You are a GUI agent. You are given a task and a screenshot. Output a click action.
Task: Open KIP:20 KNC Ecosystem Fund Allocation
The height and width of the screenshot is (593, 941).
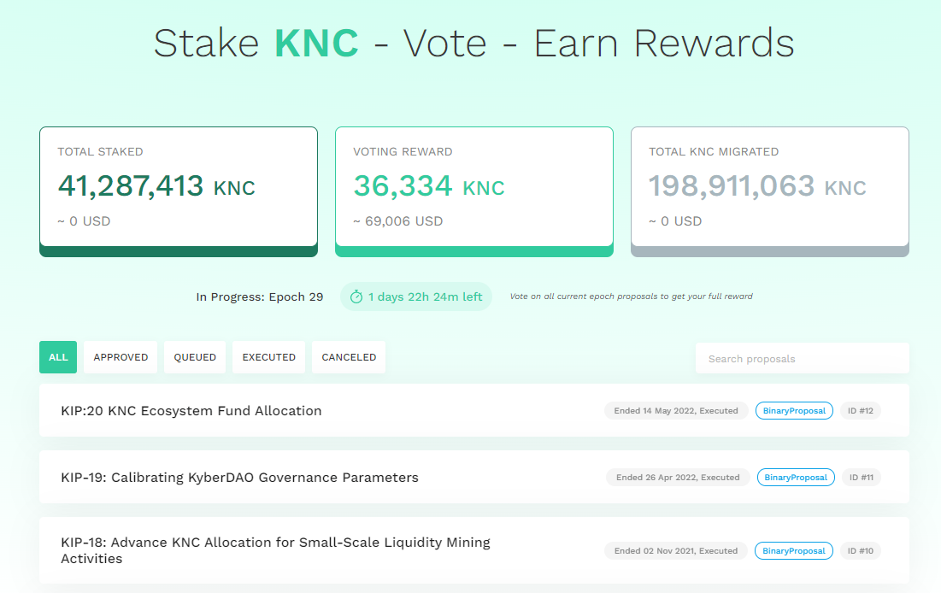[191, 410]
